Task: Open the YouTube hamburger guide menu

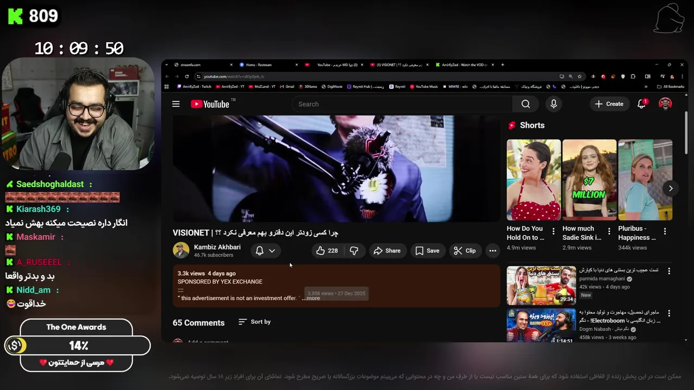Action: [176, 104]
